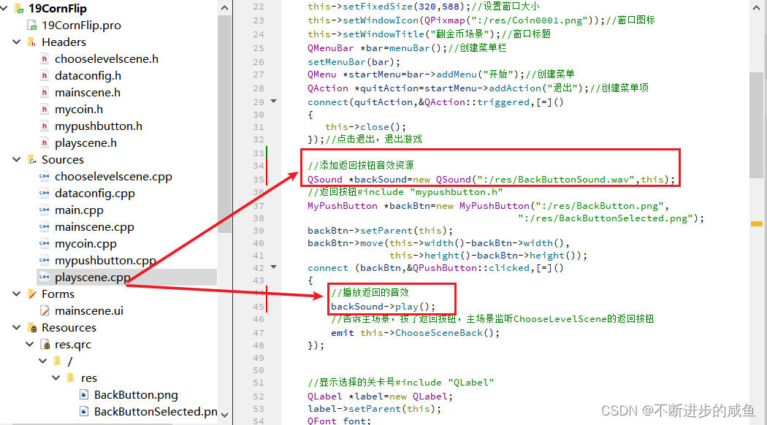
Task: Open chooselevelscene.h in the tree
Action: coord(107,58)
